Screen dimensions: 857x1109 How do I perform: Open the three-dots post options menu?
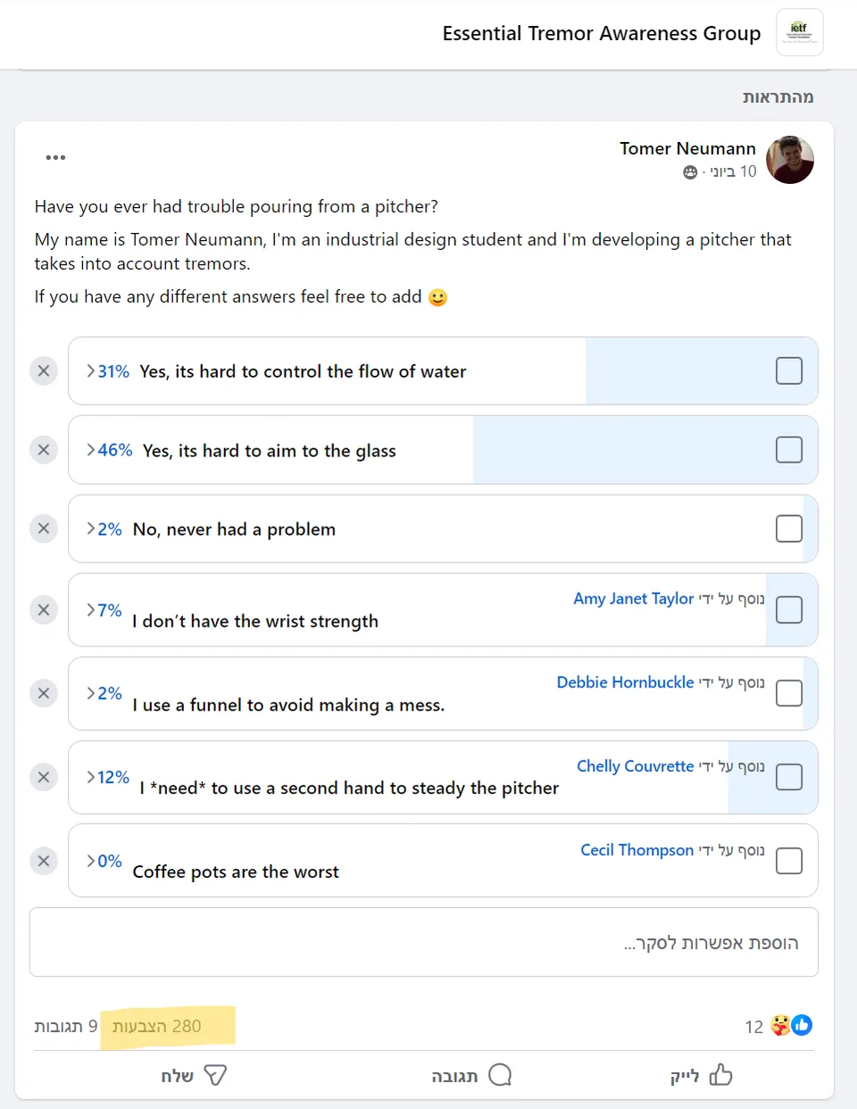55,157
